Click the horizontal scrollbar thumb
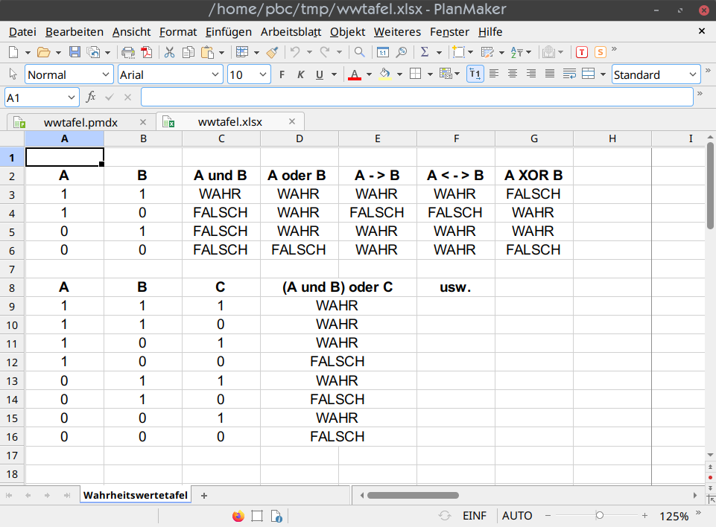 pos(413,495)
